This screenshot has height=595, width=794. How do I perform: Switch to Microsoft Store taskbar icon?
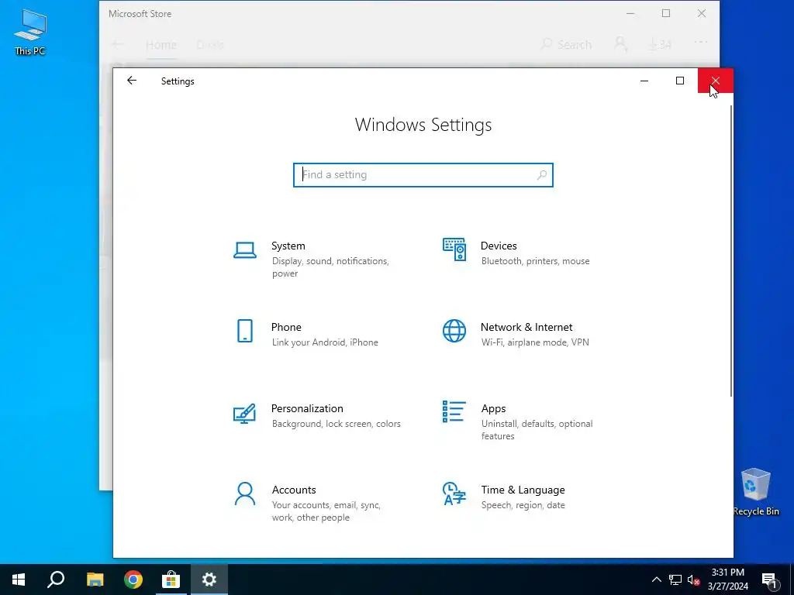(171, 580)
